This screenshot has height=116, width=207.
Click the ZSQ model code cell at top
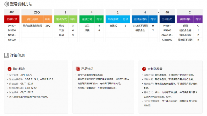pyautogui.click(x=37, y=12)
